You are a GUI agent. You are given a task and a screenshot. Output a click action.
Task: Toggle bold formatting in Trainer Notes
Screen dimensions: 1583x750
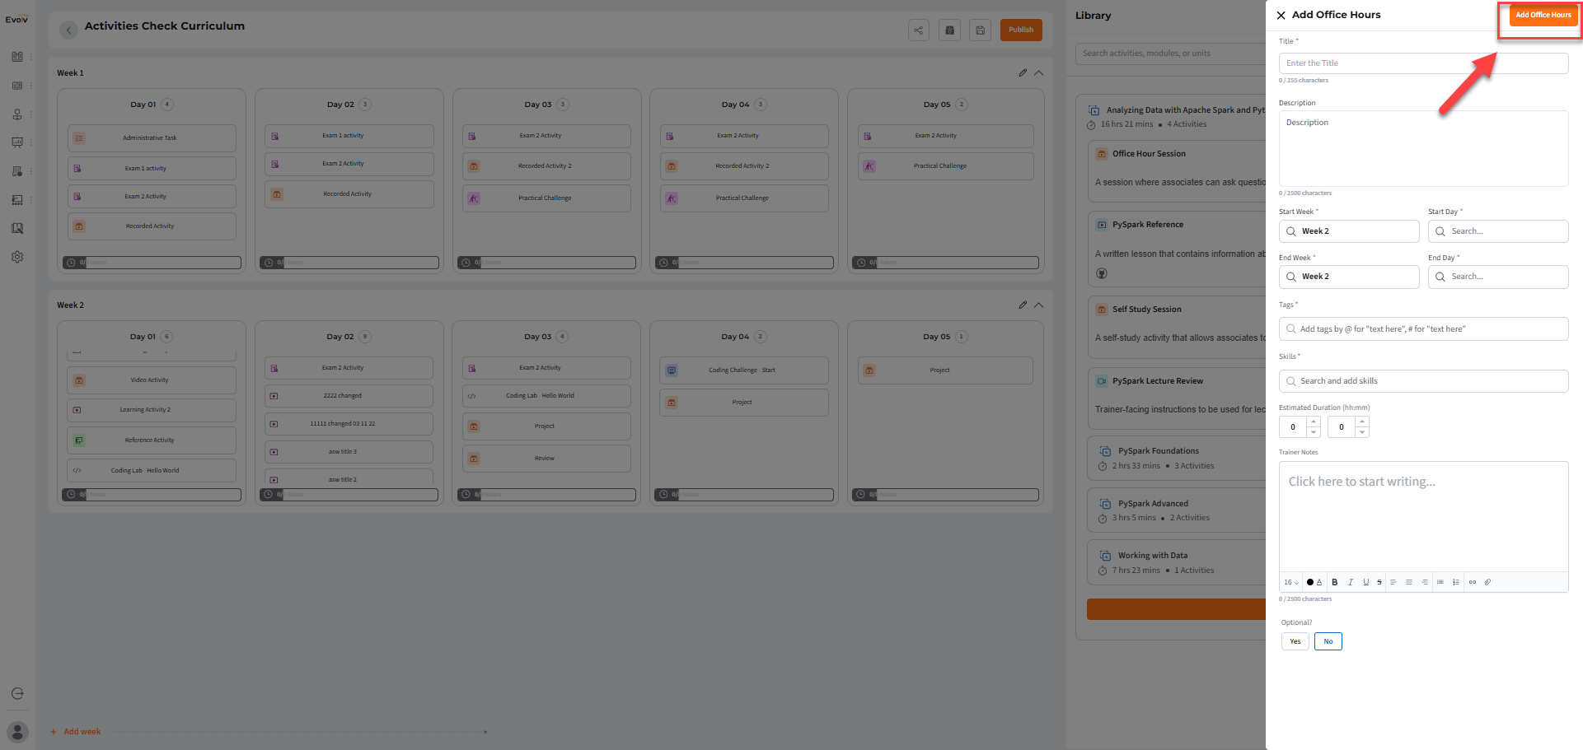pos(1335,582)
